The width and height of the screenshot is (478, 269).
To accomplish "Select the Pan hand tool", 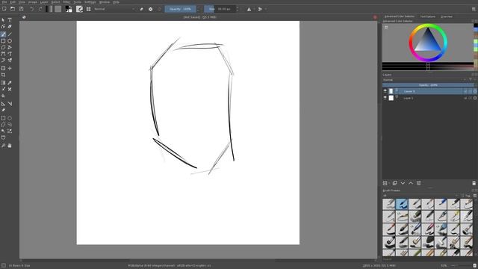I will click(10, 146).
